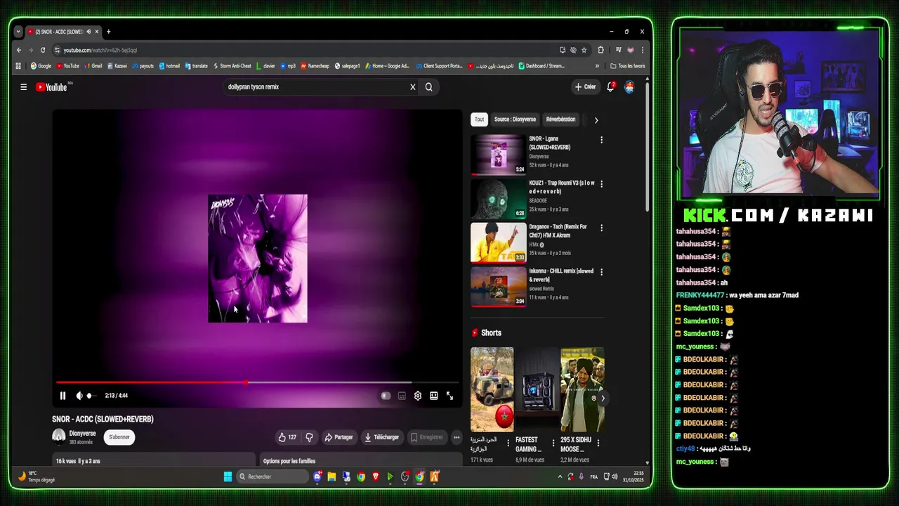Viewport: 899px width, 506px height.
Task: Click the Windows taskbar Rechercher box
Action: point(272,476)
